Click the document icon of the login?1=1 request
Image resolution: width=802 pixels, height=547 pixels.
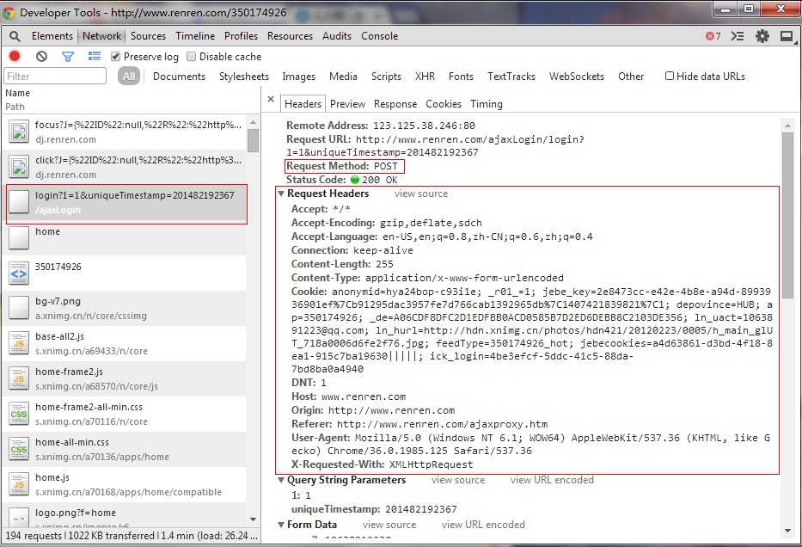click(19, 202)
